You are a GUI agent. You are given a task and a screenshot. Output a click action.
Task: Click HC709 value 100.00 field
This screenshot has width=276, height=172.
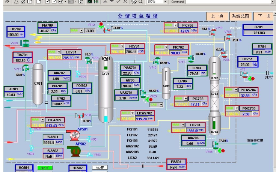click(13, 34)
